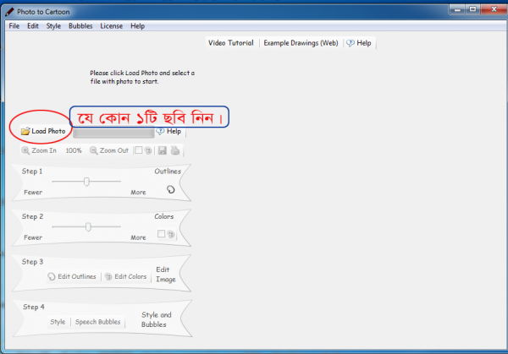Screen dimensions: 508x354
Task: Click the Help button in top toolbar
Action: 359,43
